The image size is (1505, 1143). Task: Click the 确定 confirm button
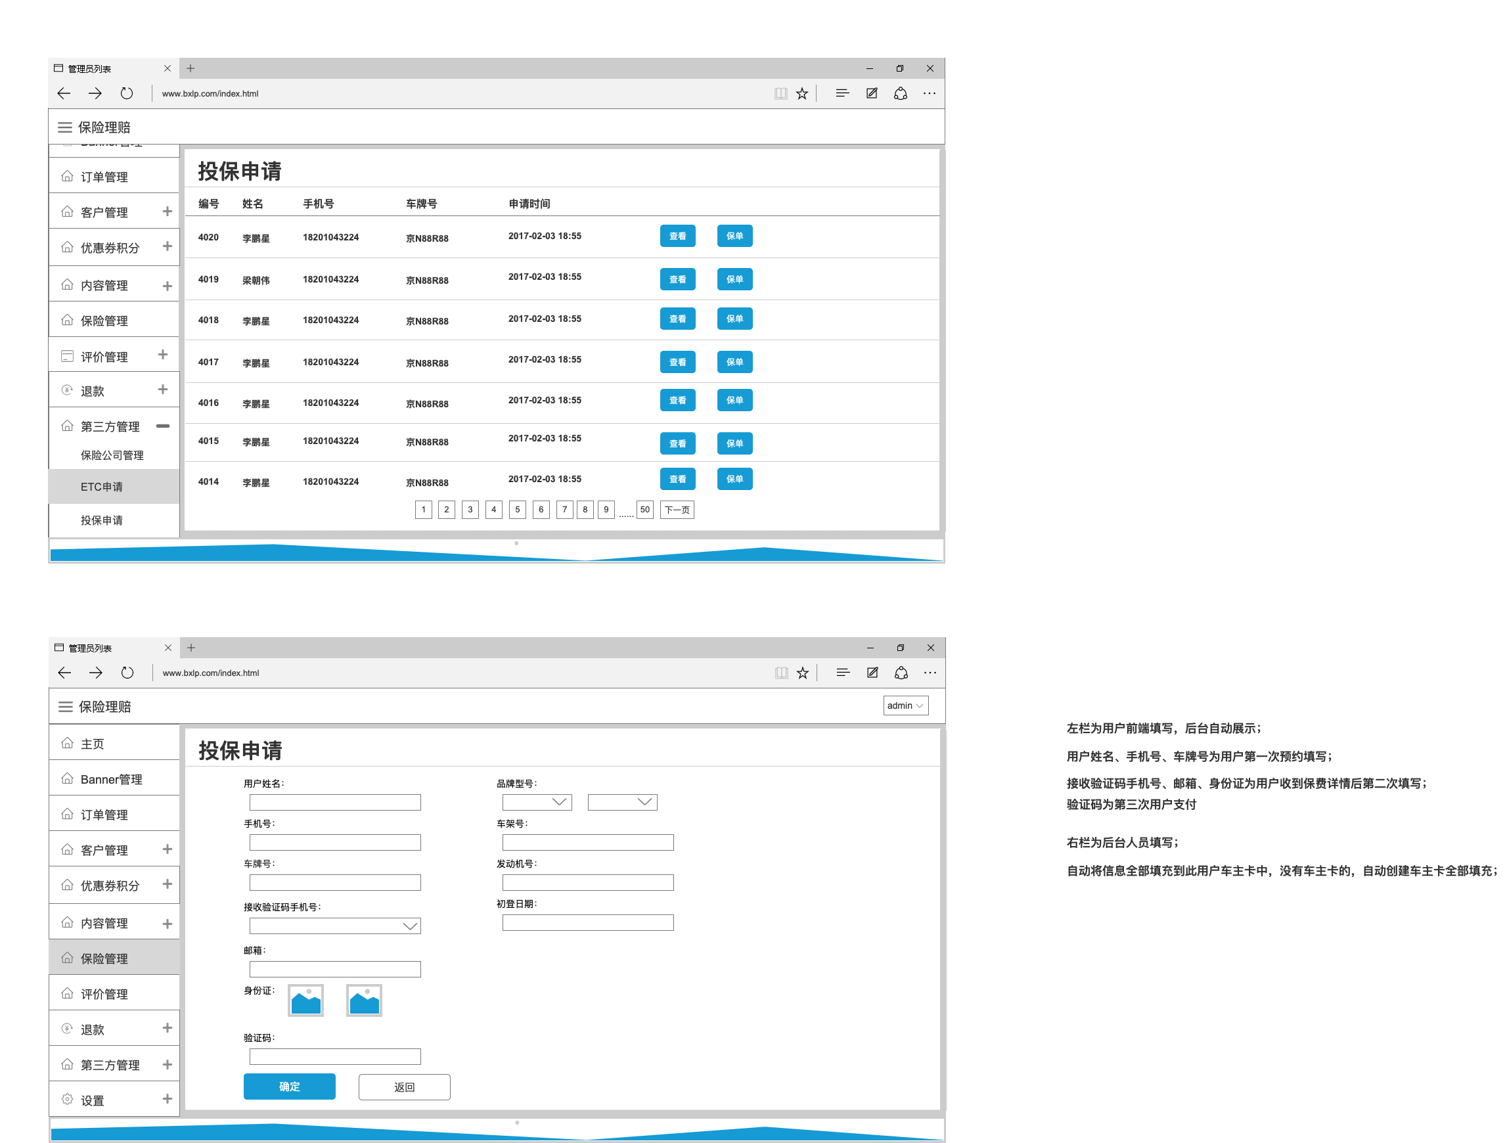click(x=289, y=1087)
